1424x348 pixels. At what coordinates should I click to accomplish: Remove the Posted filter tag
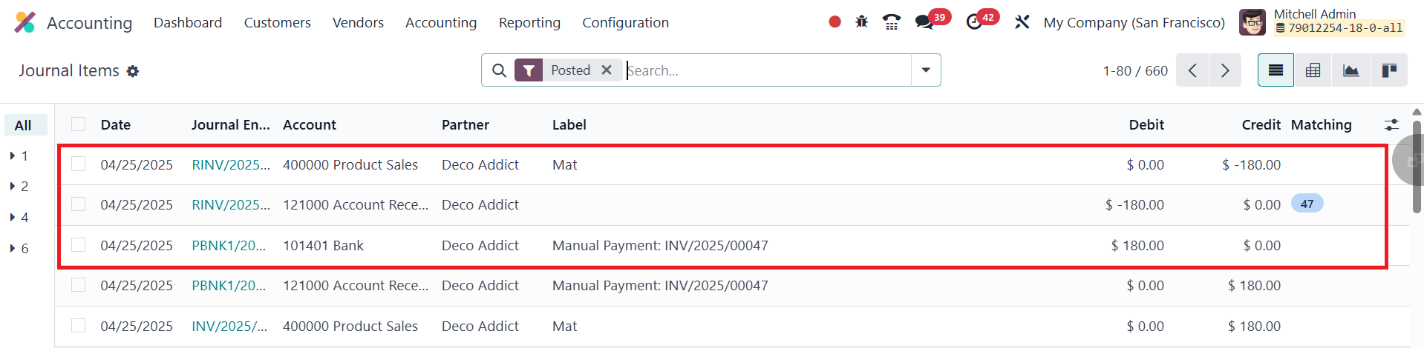(x=607, y=70)
